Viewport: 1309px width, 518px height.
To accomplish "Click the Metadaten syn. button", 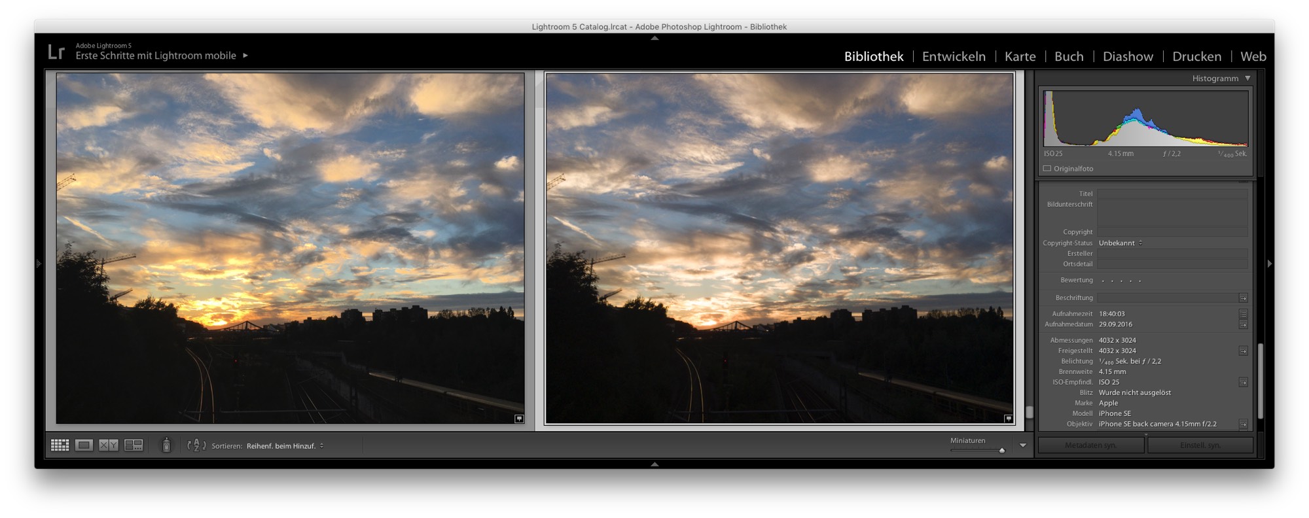I will click(1091, 445).
